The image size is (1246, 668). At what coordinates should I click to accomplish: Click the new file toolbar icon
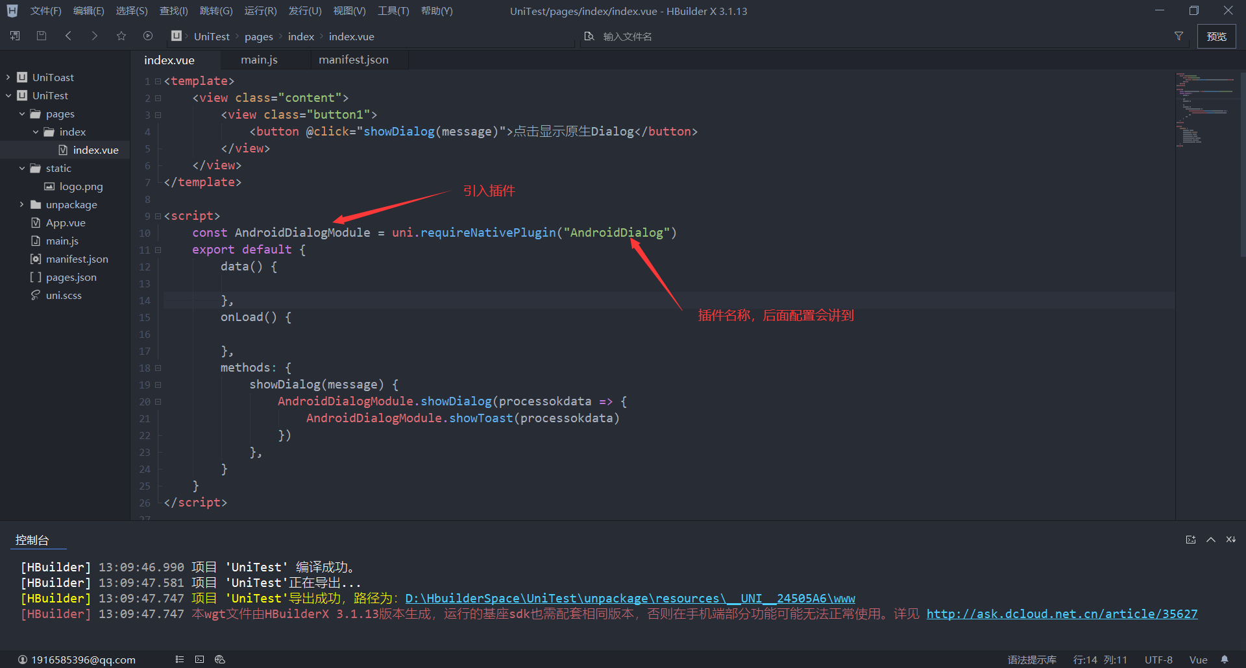15,36
